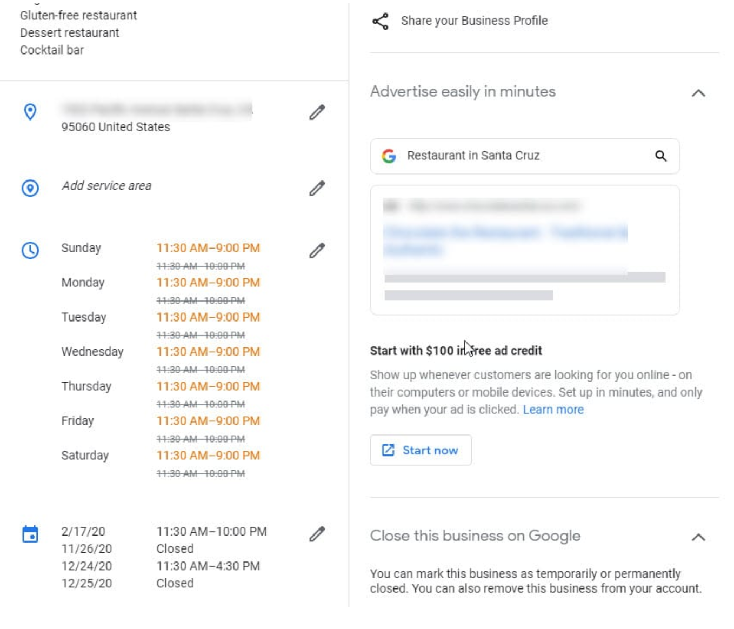The width and height of the screenshot is (734, 629).
Task: Open the Learn more link
Action: pos(553,410)
